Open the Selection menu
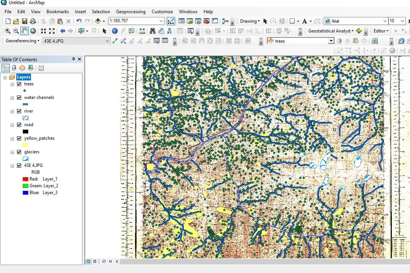410x273 pixels. 101,11
